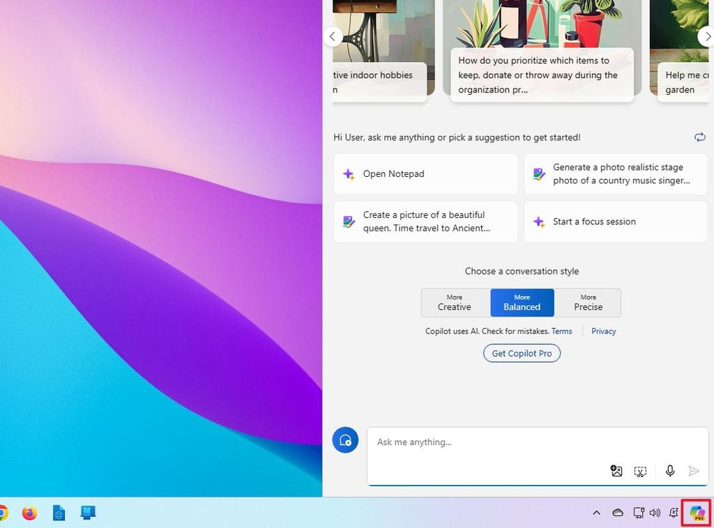Open Copilot preview from the system tray
The width and height of the screenshot is (714, 528).
click(696, 513)
